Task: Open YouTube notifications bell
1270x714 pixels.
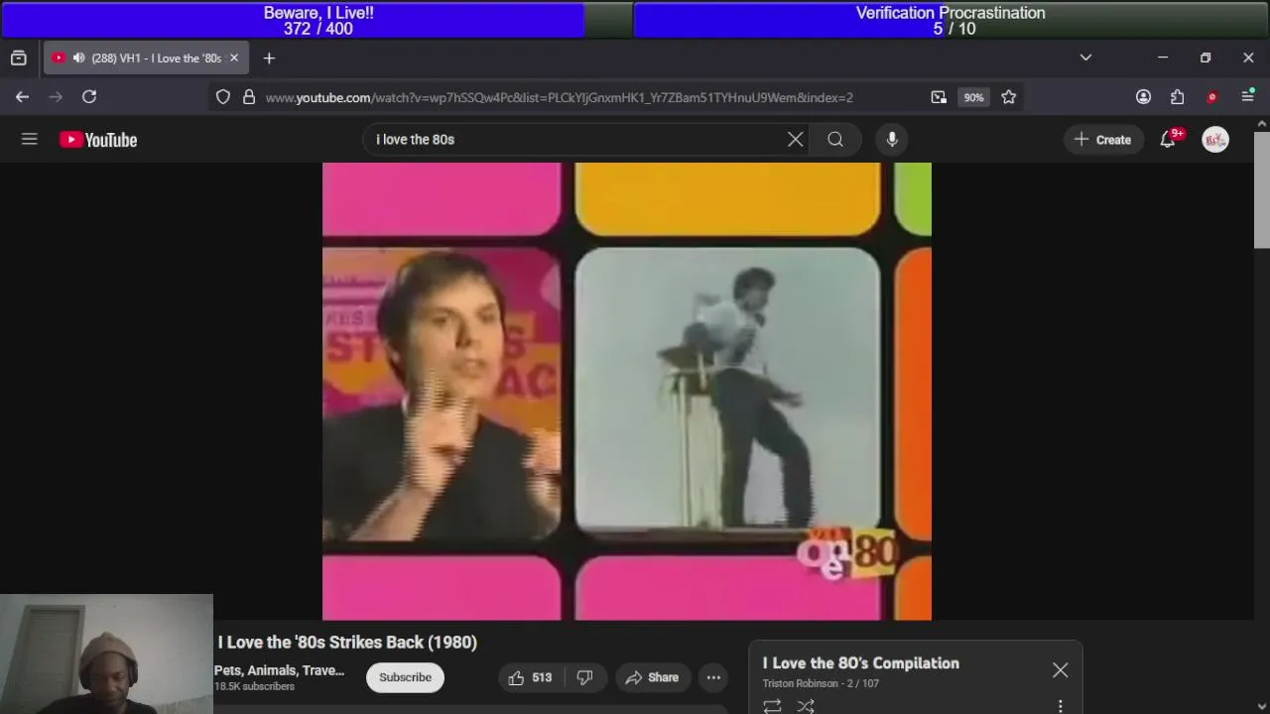Action: click(1168, 140)
